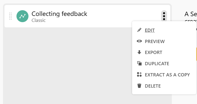This screenshot has height=104, width=197.
Task: Pick EXTRACT AS A COPY option
Action: (167, 75)
